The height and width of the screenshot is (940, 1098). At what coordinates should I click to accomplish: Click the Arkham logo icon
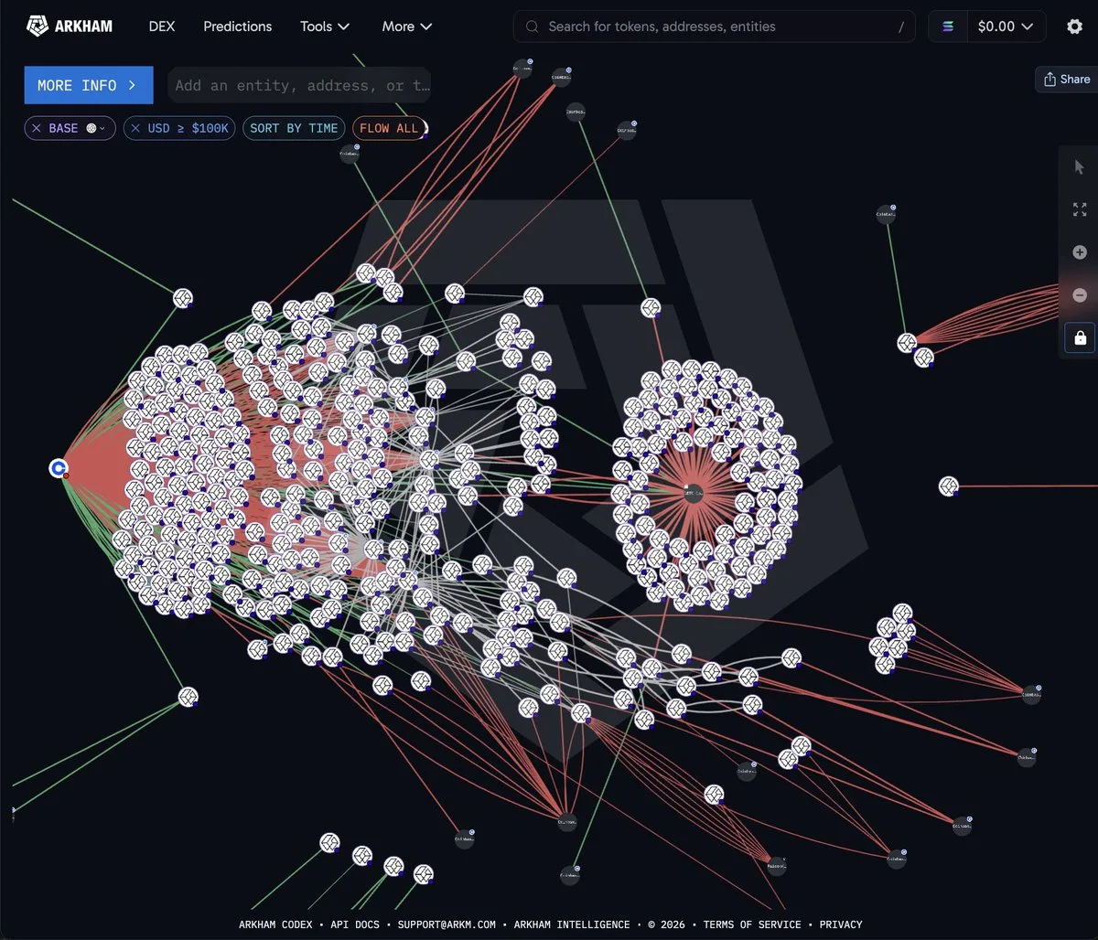click(37, 26)
